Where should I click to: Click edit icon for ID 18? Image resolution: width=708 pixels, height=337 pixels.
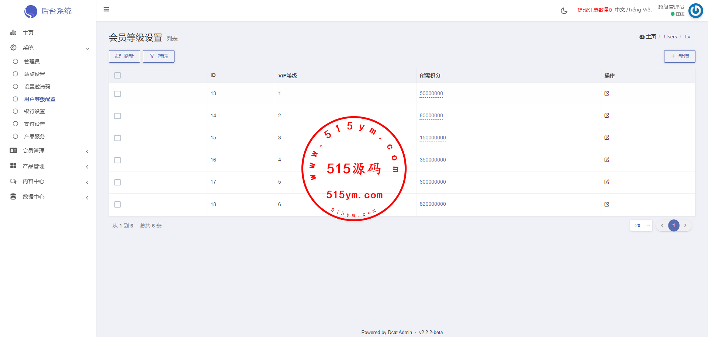pos(607,204)
